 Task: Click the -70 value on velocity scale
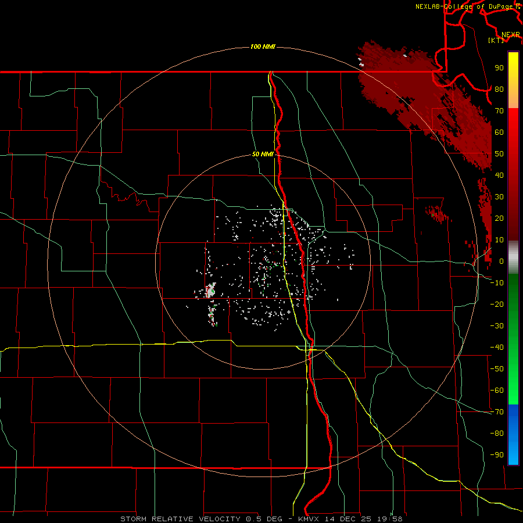click(x=497, y=412)
